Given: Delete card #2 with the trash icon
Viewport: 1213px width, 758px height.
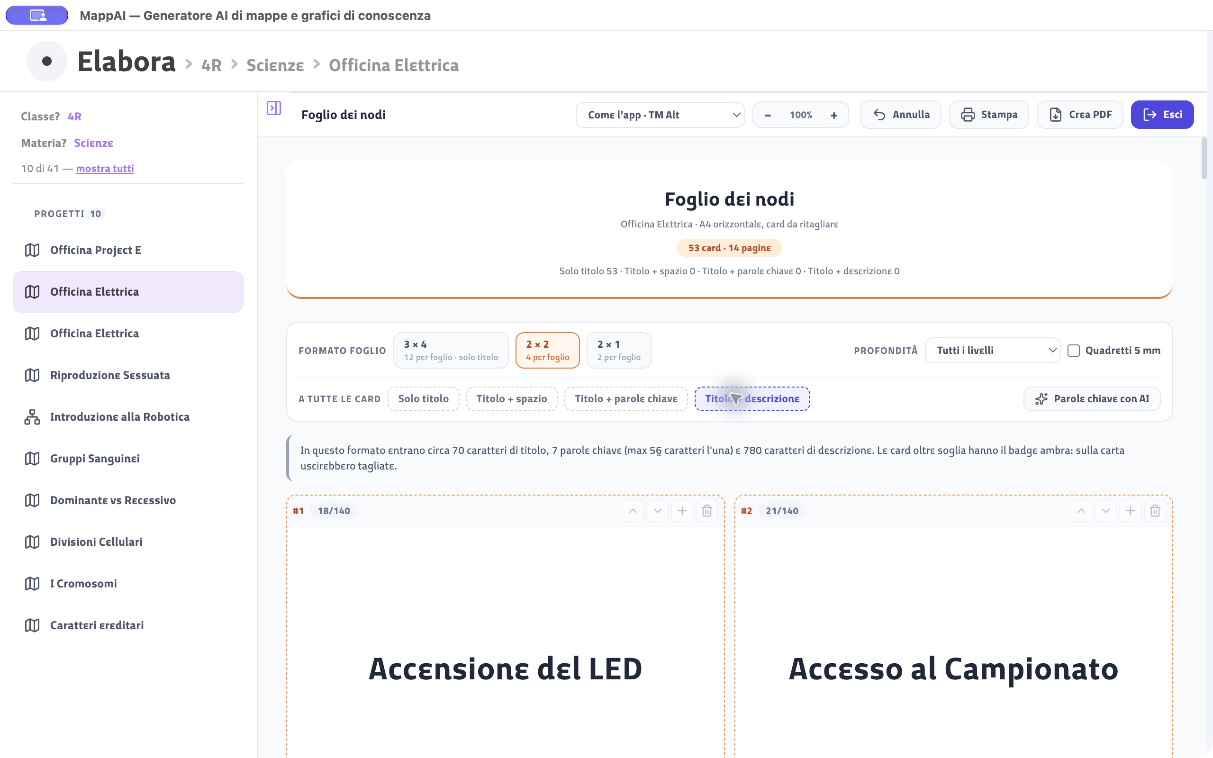Looking at the screenshot, I should (1155, 511).
